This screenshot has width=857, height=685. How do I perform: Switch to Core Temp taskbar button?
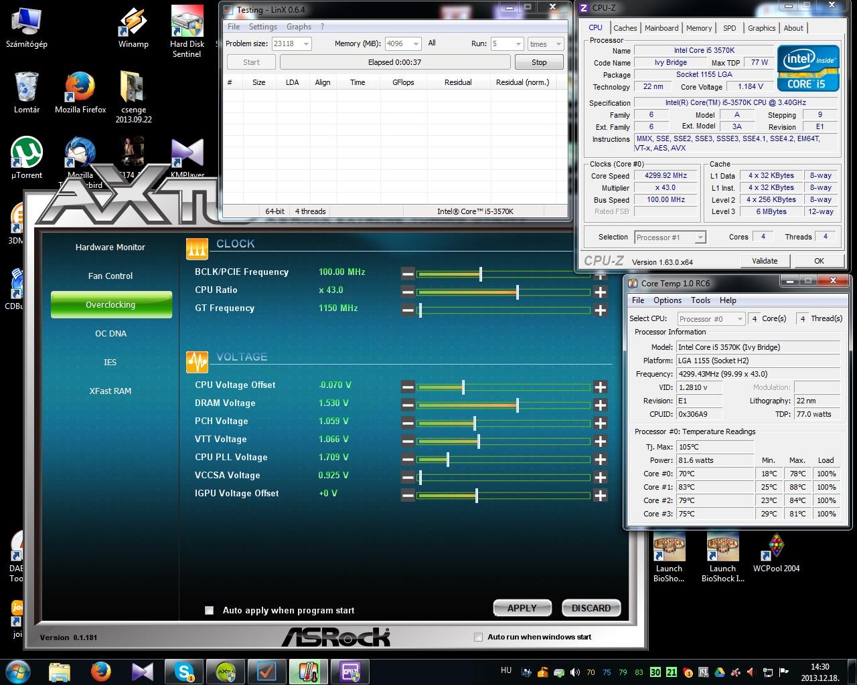click(309, 672)
